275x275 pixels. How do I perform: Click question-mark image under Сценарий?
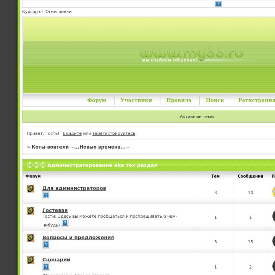[x=46, y=267]
